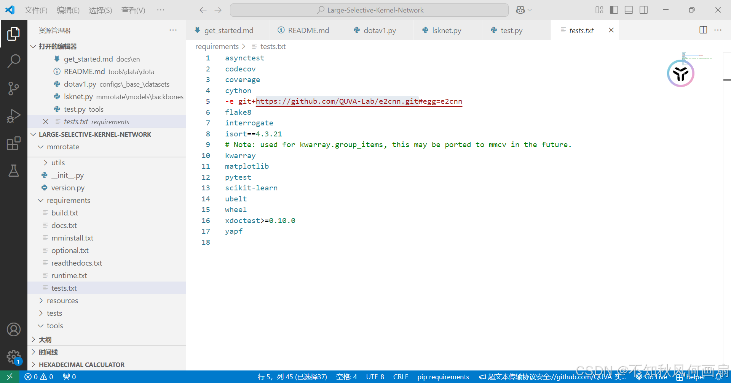The image size is (731, 383).
Task: Collapse the 打开的编辑器 section
Action: click(x=107, y=46)
